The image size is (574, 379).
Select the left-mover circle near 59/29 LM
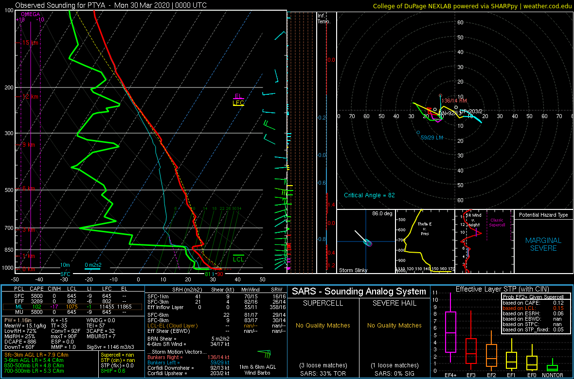[x=418, y=133]
